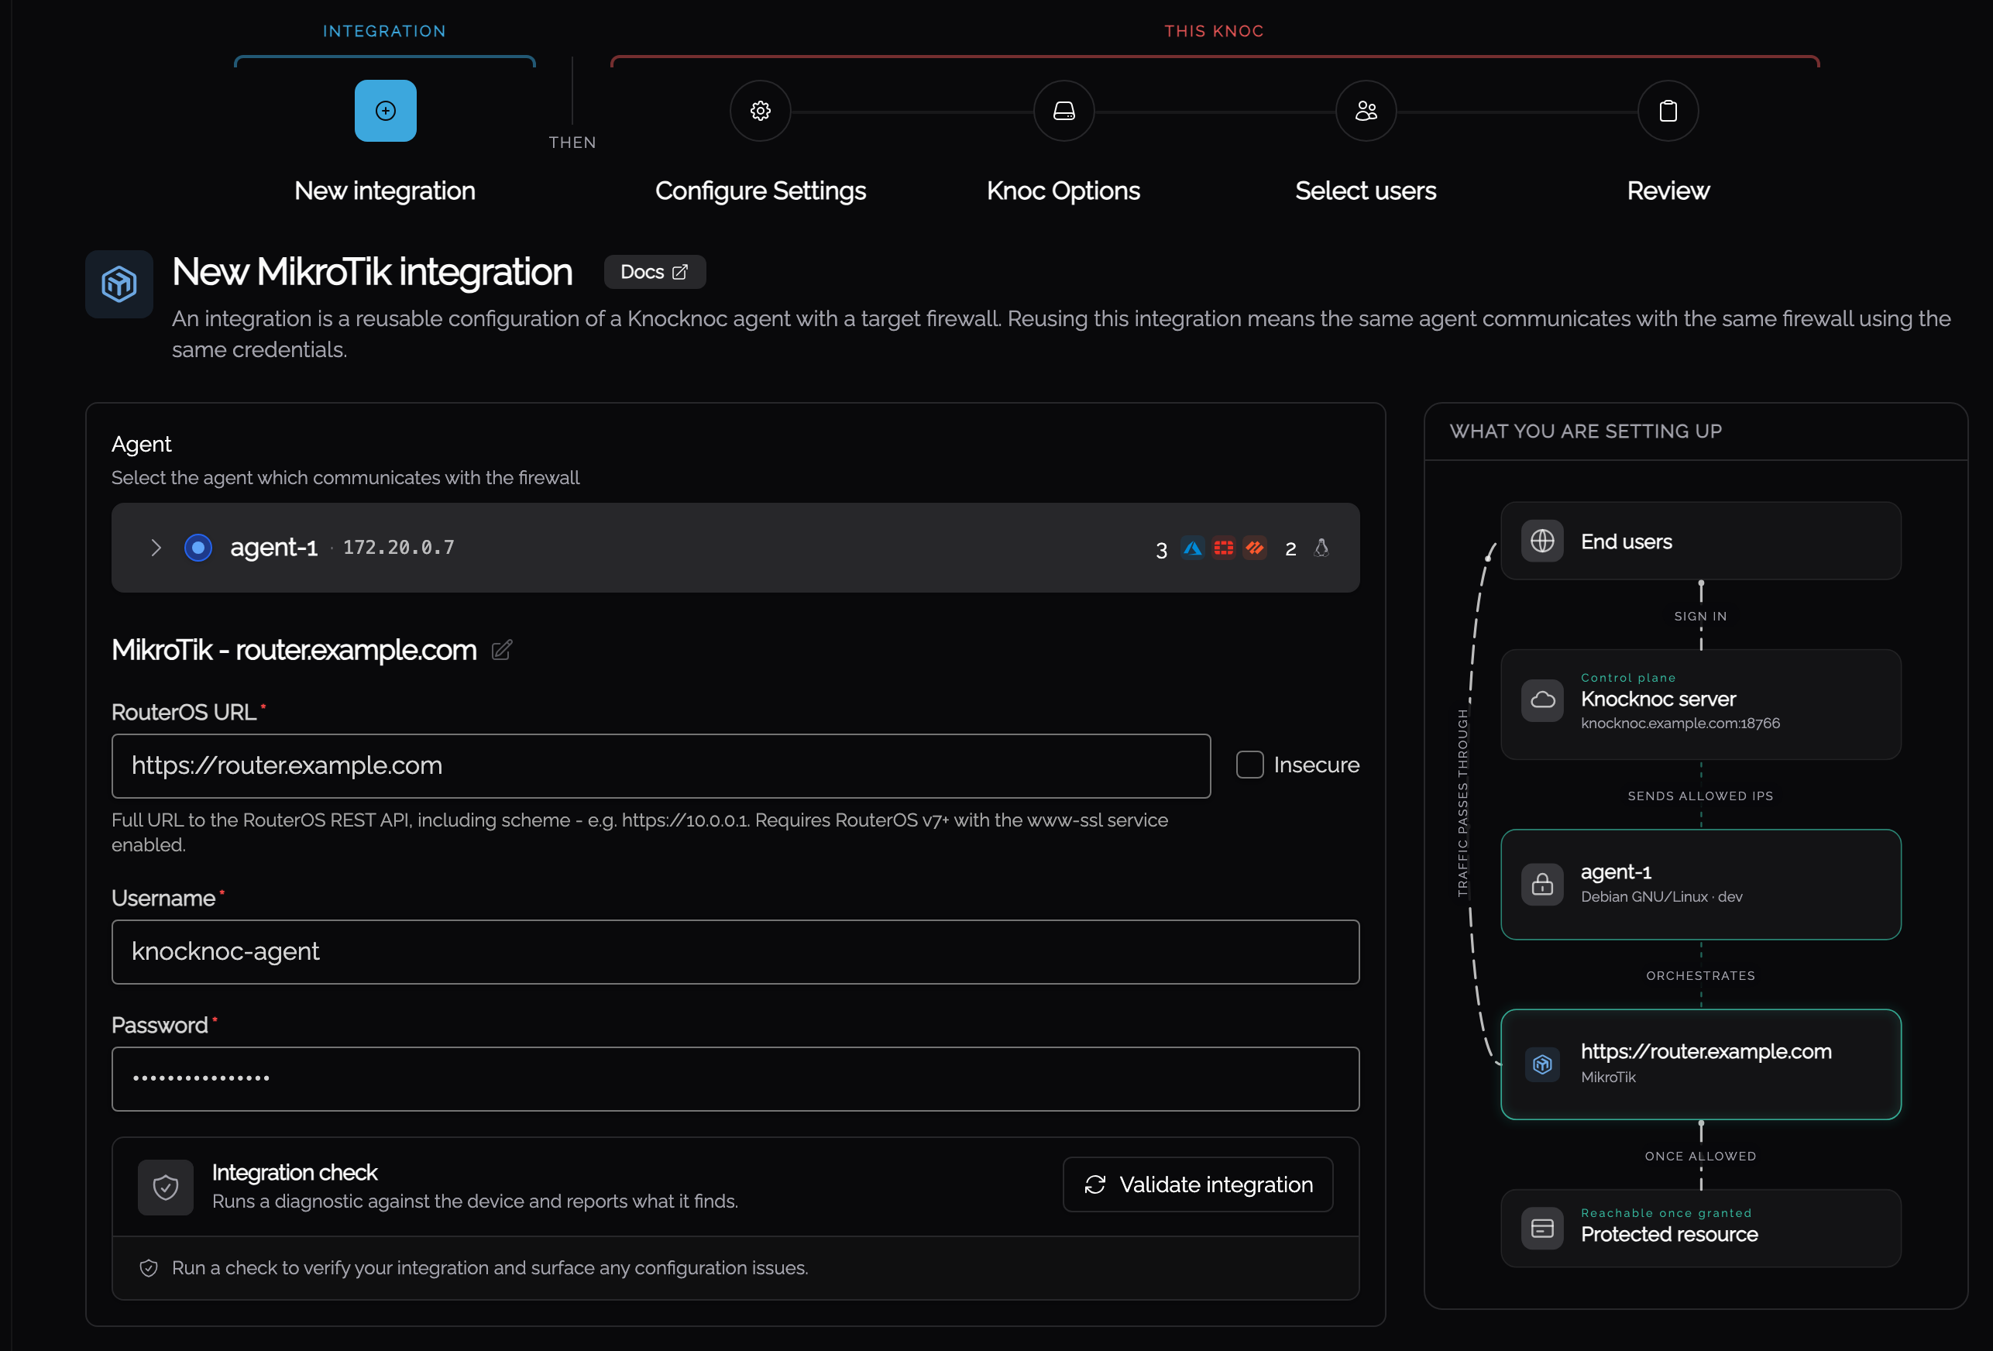
Task: Click the Linux penguin icon on agent-1 row
Action: coord(1321,548)
